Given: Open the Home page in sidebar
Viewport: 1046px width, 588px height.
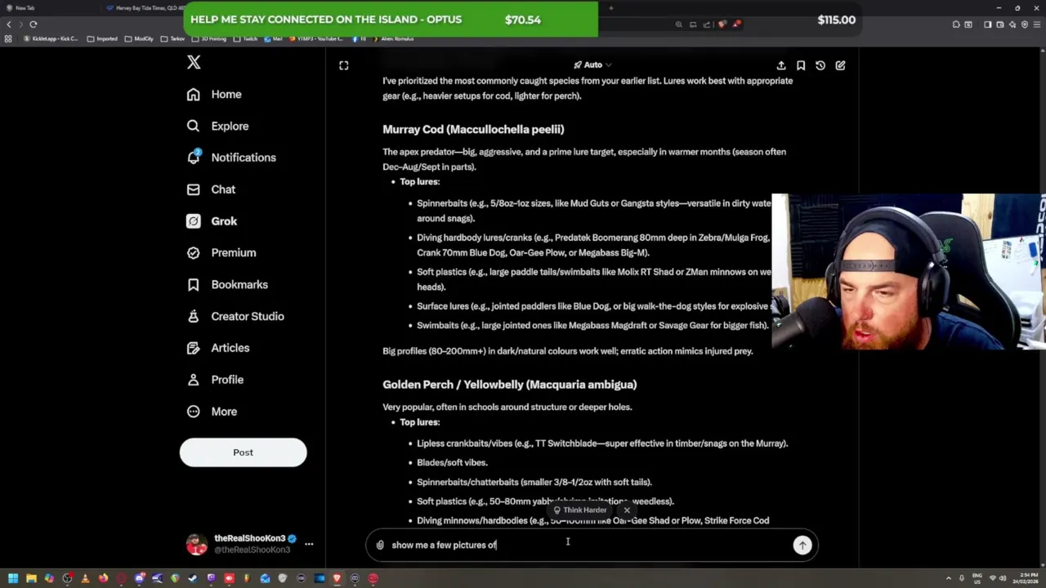Looking at the screenshot, I should (x=214, y=95).
